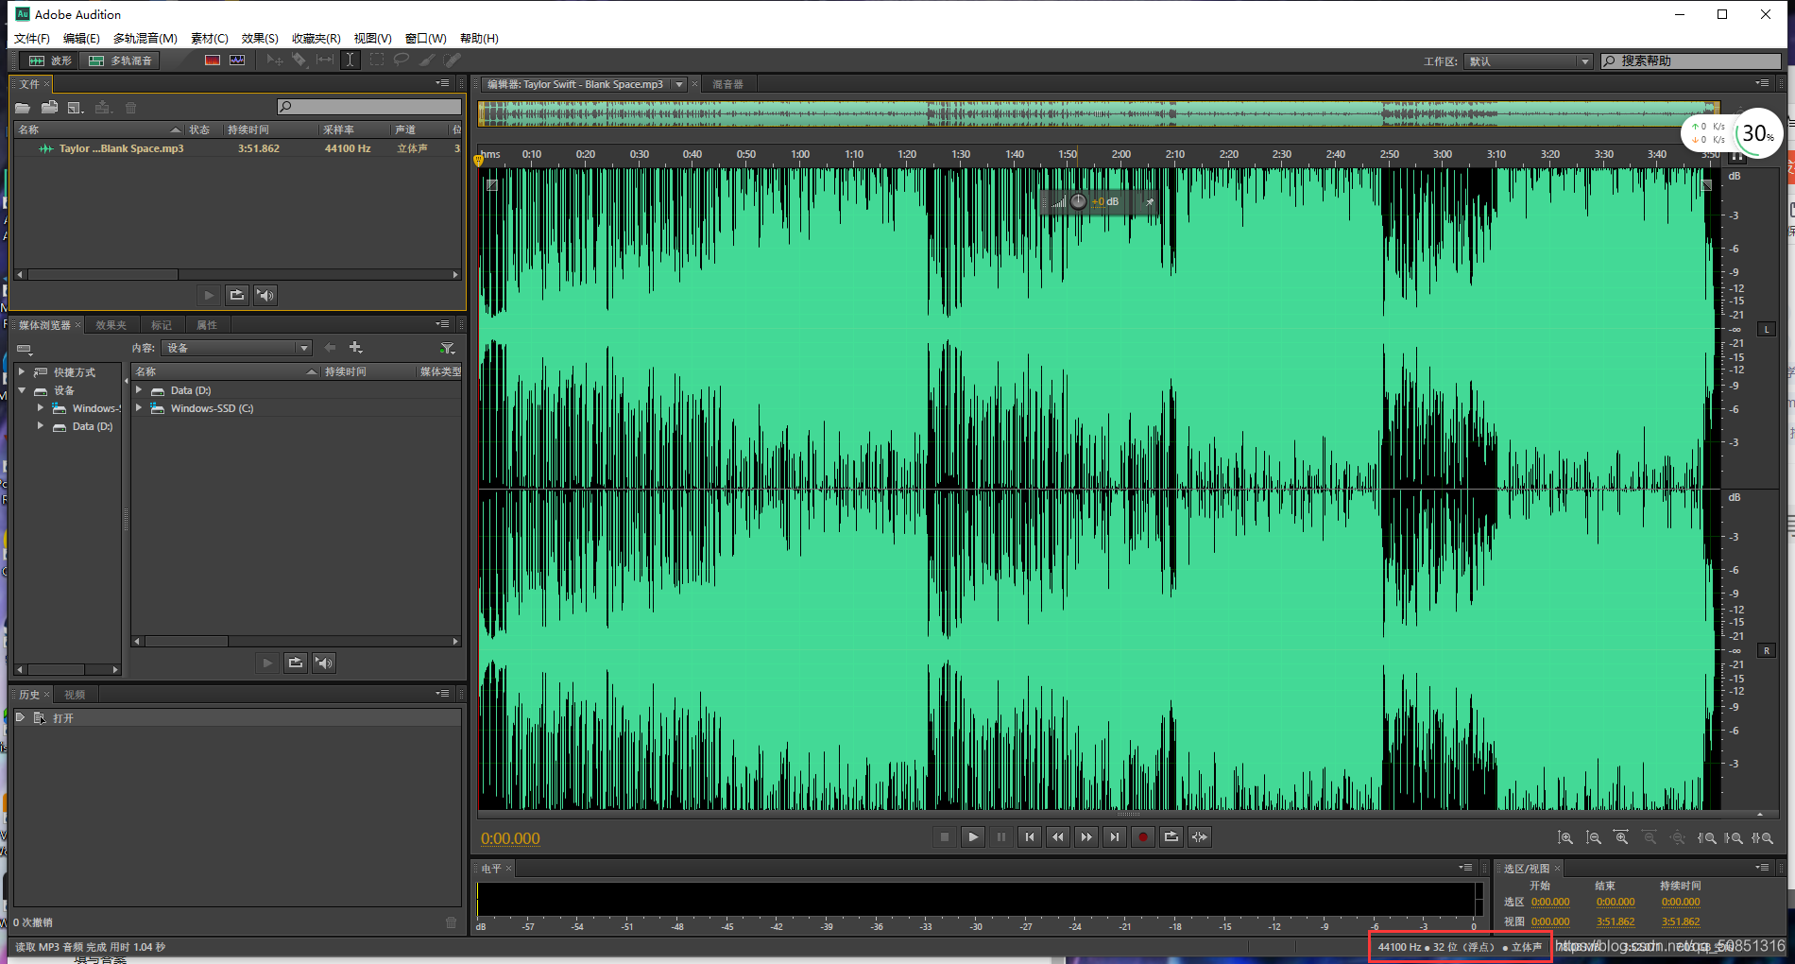Select the Razor tool in toolbar
1795x964 pixels.
tap(299, 60)
